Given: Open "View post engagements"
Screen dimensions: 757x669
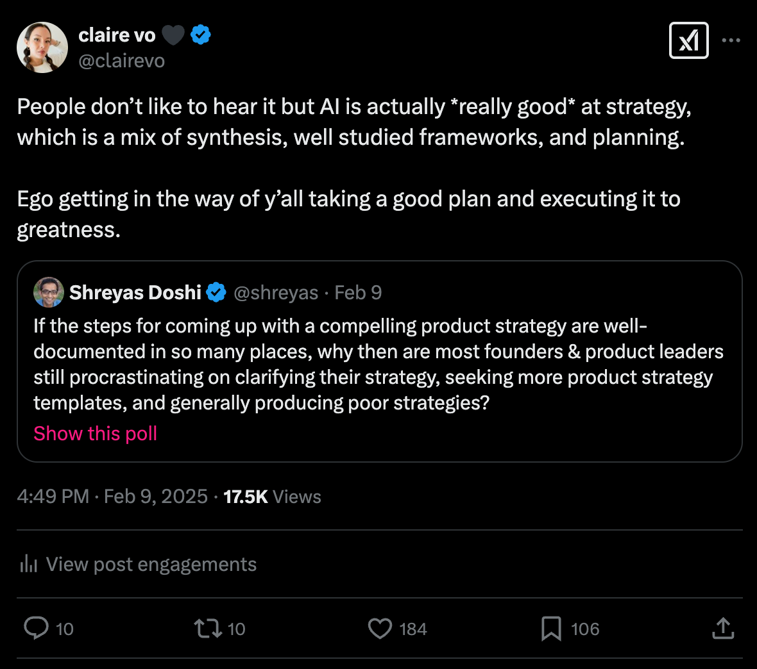Looking at the screenshot, I should coord(151,564).
